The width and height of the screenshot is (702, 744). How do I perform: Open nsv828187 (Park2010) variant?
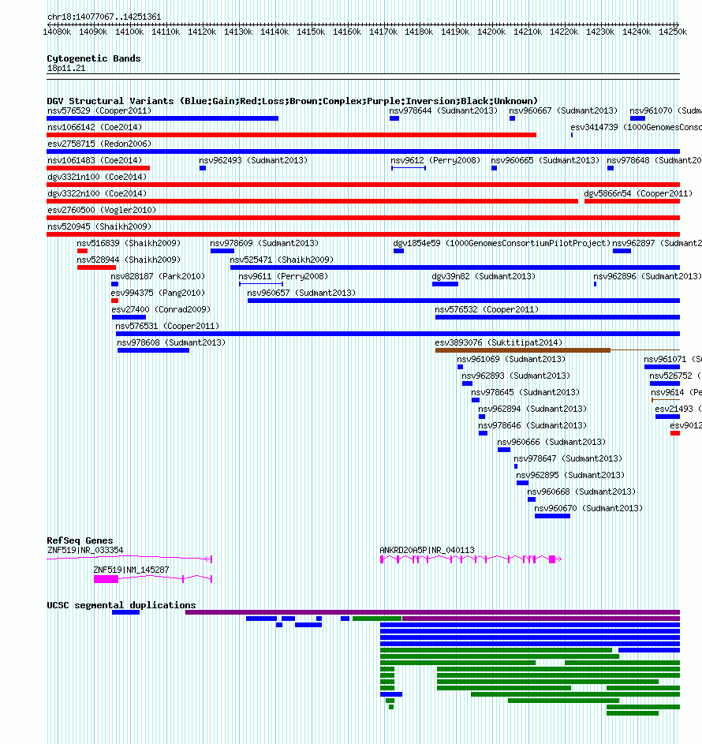pyautogui.click(x=158, y=276)
